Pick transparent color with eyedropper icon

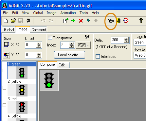click(x=87, y=37)
